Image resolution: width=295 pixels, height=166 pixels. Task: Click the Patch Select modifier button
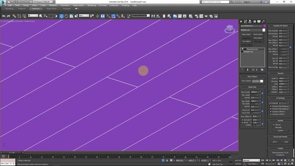point(258,35)
